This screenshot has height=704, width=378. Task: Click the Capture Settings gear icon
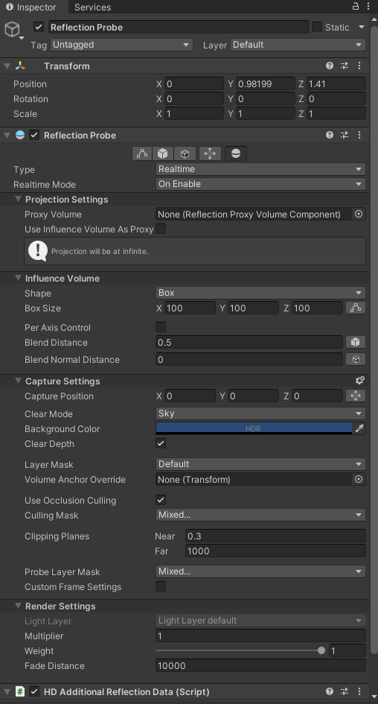click(x=359, y=381)
